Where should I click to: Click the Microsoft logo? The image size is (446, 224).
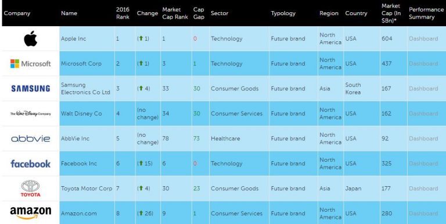click(x=30, y=63)
